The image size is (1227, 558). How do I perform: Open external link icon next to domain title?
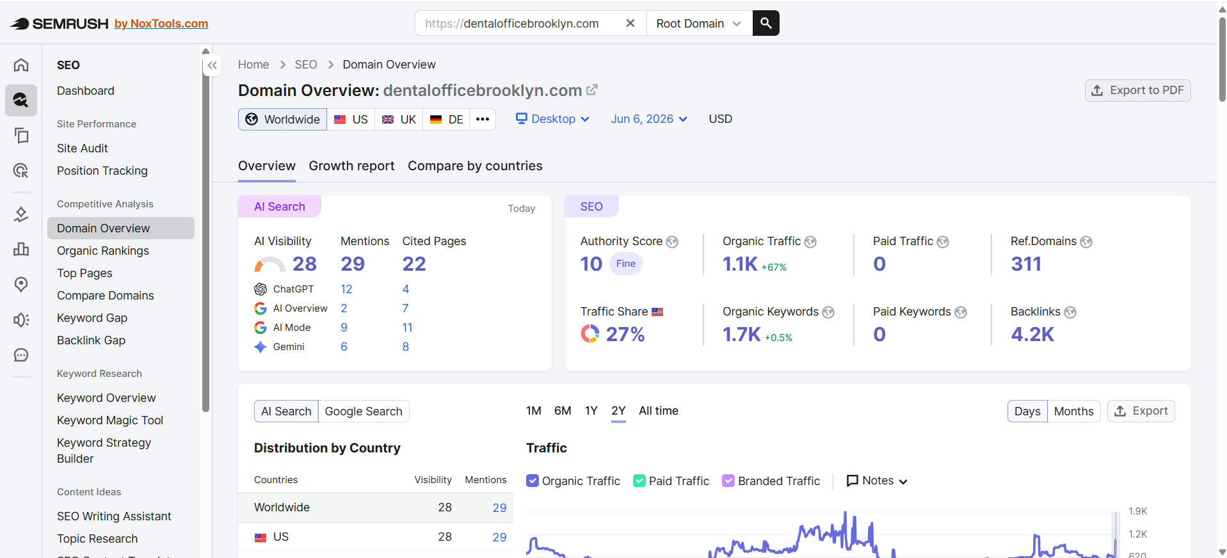pyautogui.click(x=592, y=90)
